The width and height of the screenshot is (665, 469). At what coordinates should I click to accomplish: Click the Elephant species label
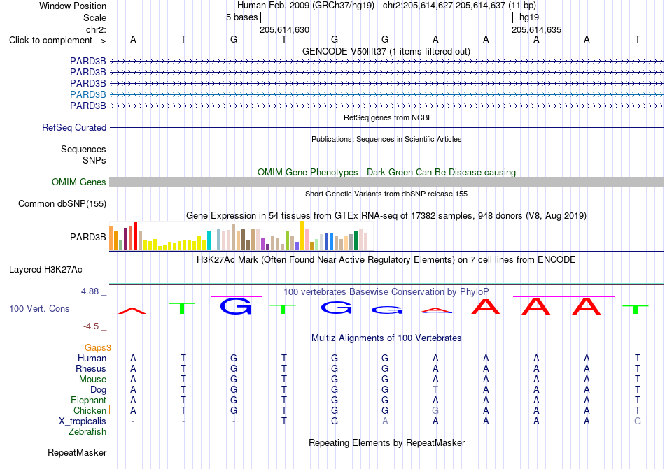89,400
